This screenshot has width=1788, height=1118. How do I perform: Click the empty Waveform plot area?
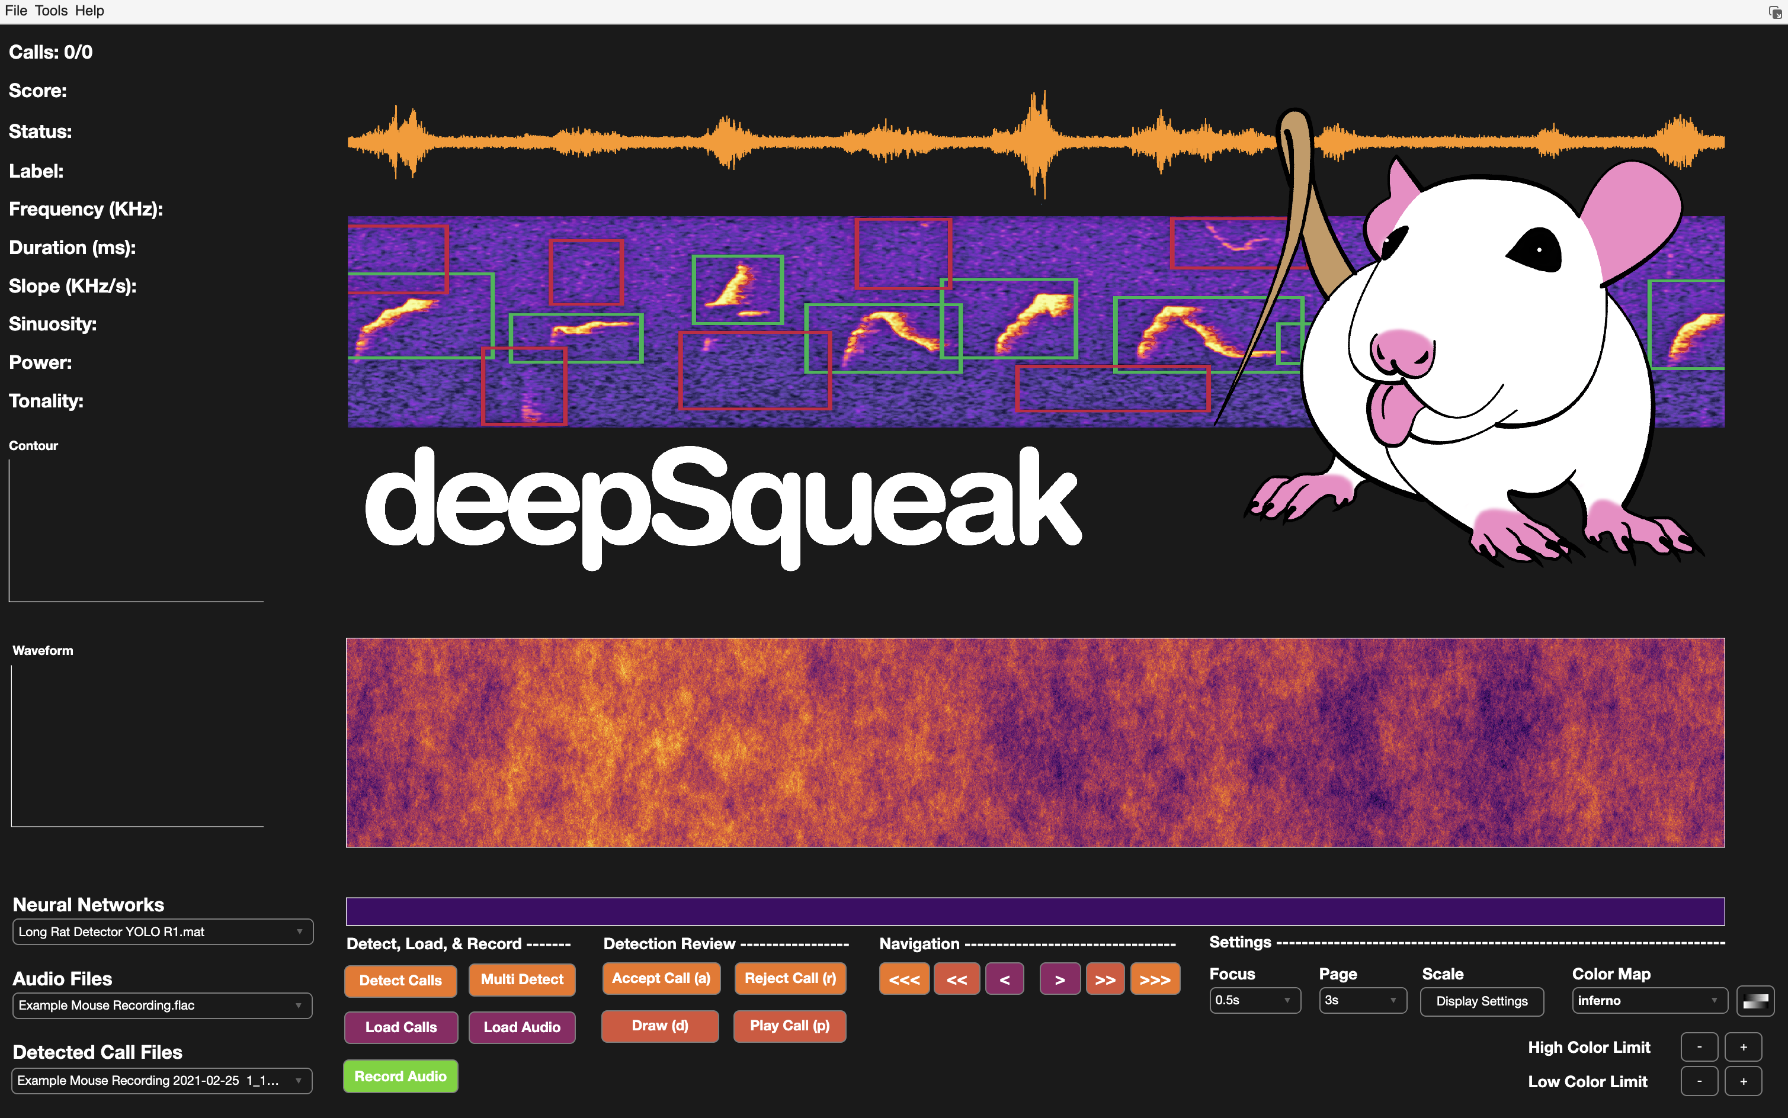pyautogui.click(x=137, y=746)
